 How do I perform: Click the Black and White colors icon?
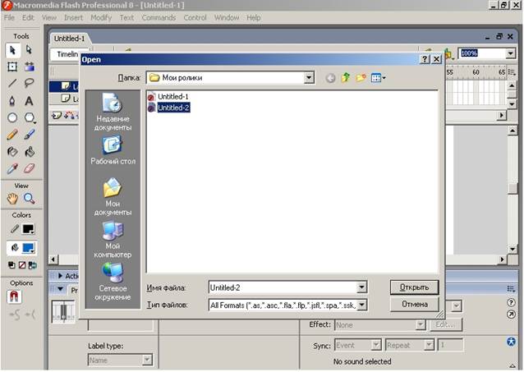click(x=11, y=265)
